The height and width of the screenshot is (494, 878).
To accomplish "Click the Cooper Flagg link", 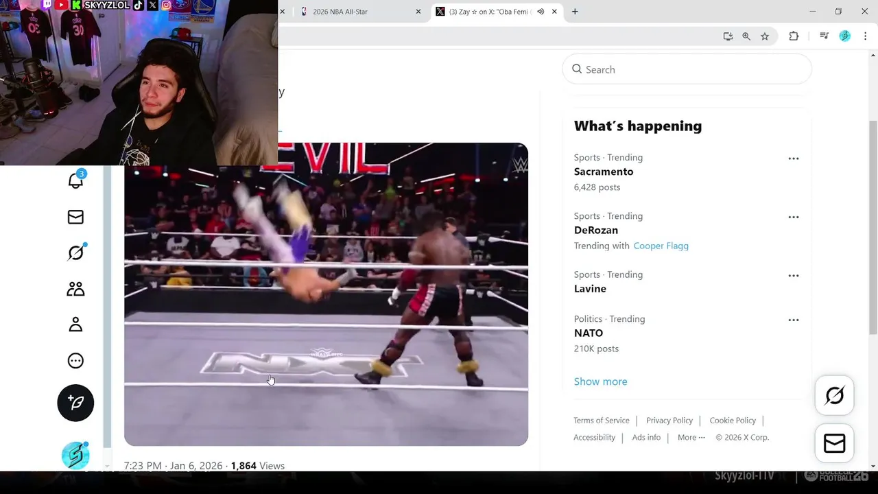I will [x=661, y=246].
